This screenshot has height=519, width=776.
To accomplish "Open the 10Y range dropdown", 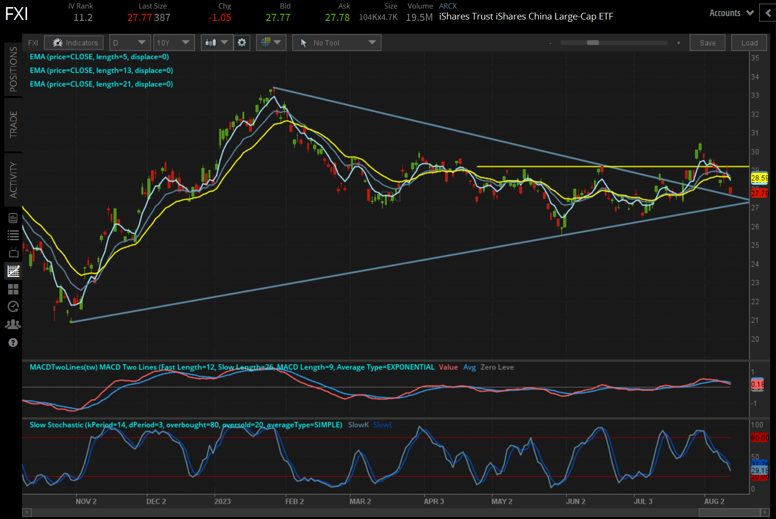I will (x=173, y=43).
